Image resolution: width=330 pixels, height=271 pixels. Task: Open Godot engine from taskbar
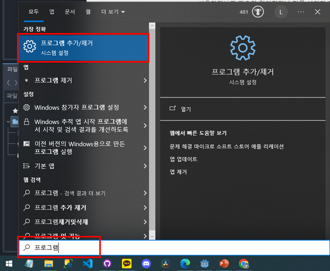[x=204, y=263]
